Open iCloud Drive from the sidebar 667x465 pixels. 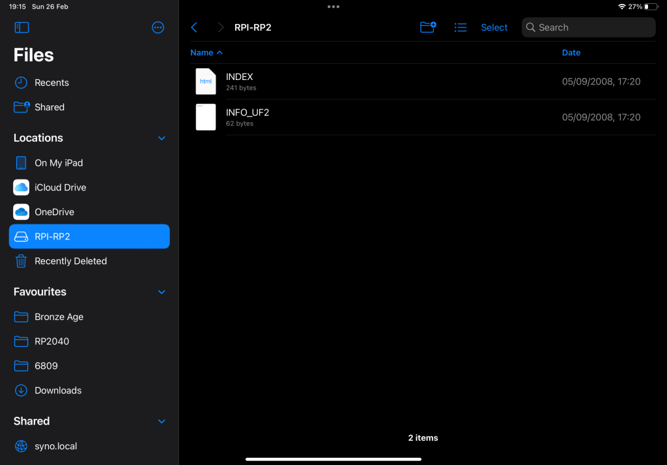point(60,187)
